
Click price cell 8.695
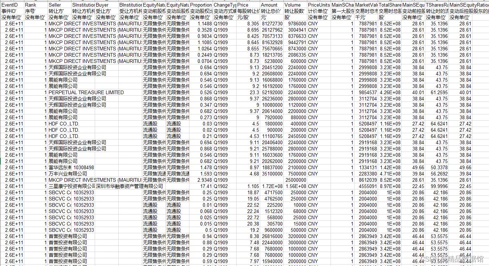[248, 30]
